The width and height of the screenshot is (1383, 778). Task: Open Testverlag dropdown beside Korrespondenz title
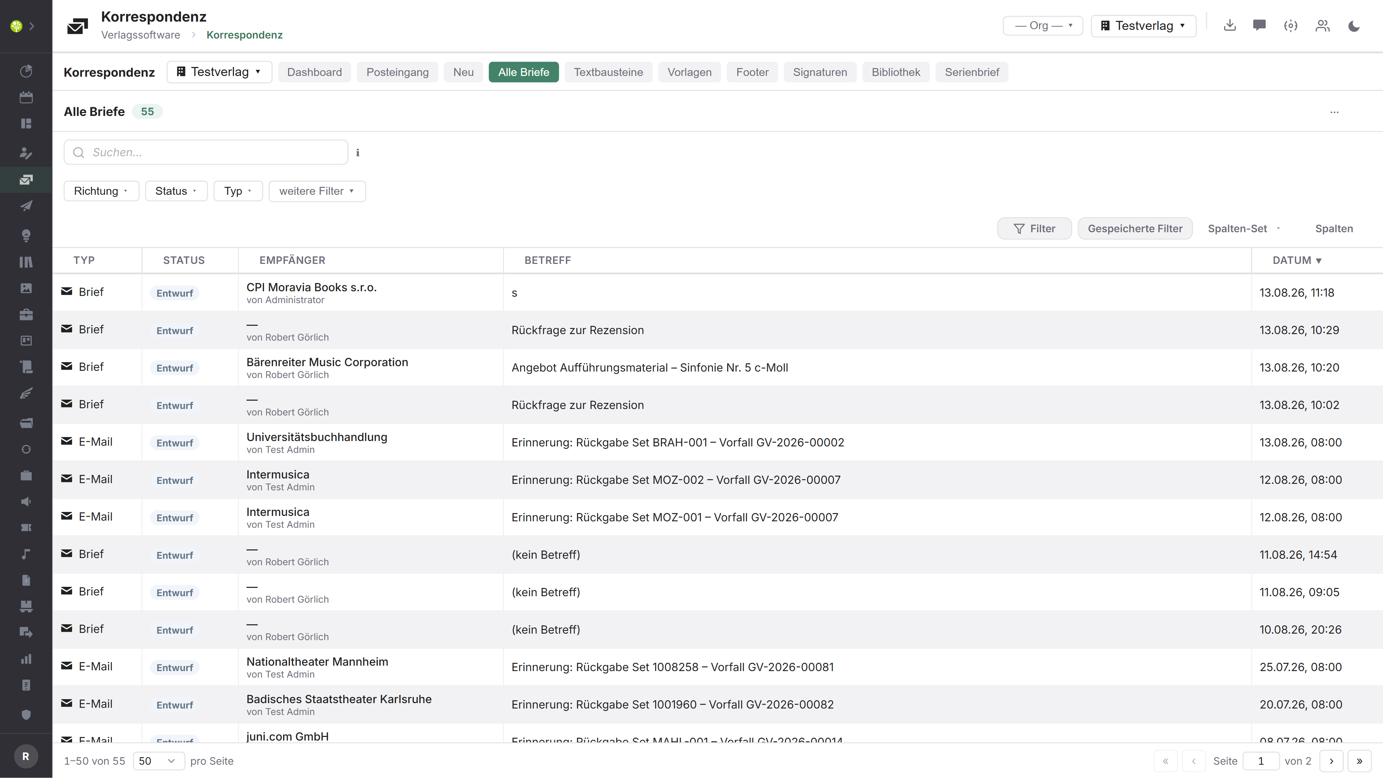219,72
